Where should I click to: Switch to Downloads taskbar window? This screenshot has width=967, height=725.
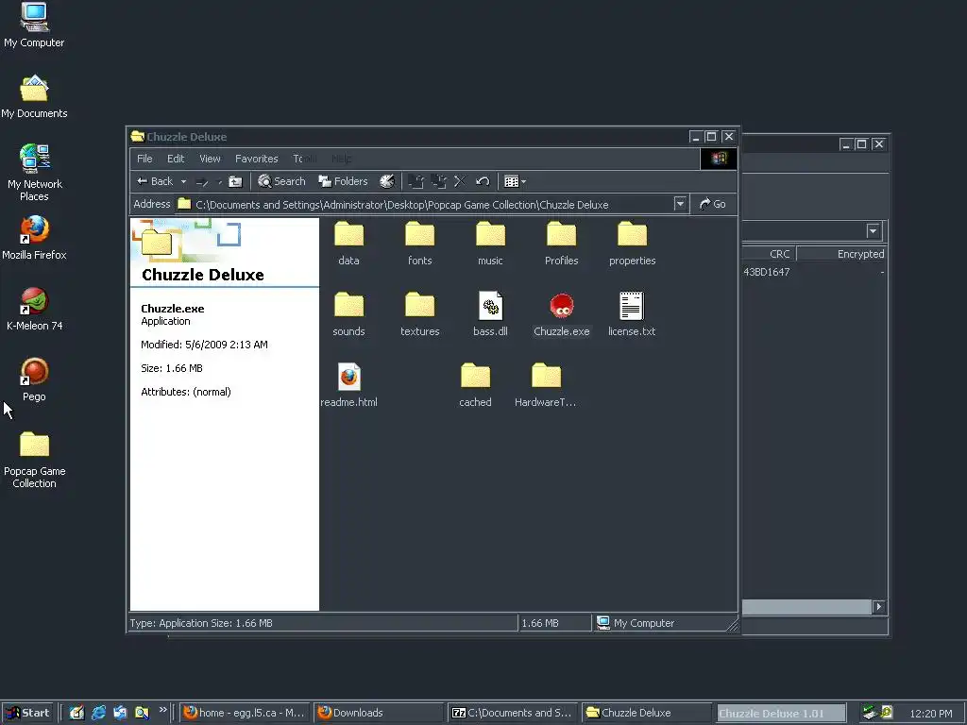(x=378, y=713)
